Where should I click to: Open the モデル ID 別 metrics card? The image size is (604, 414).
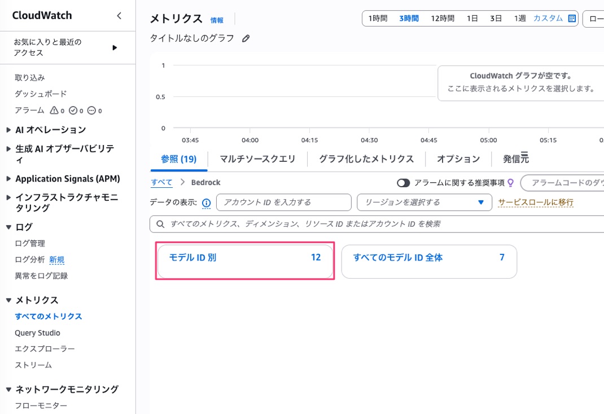pyautogui.click(x=245, y=262)
